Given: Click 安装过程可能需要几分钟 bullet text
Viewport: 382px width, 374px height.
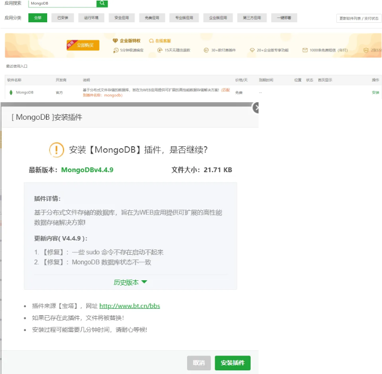Looking at the screenshot, I should [90, 330].
